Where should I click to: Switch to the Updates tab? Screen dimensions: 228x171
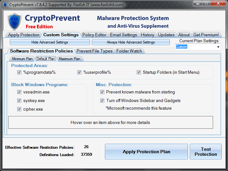[166, 35]
